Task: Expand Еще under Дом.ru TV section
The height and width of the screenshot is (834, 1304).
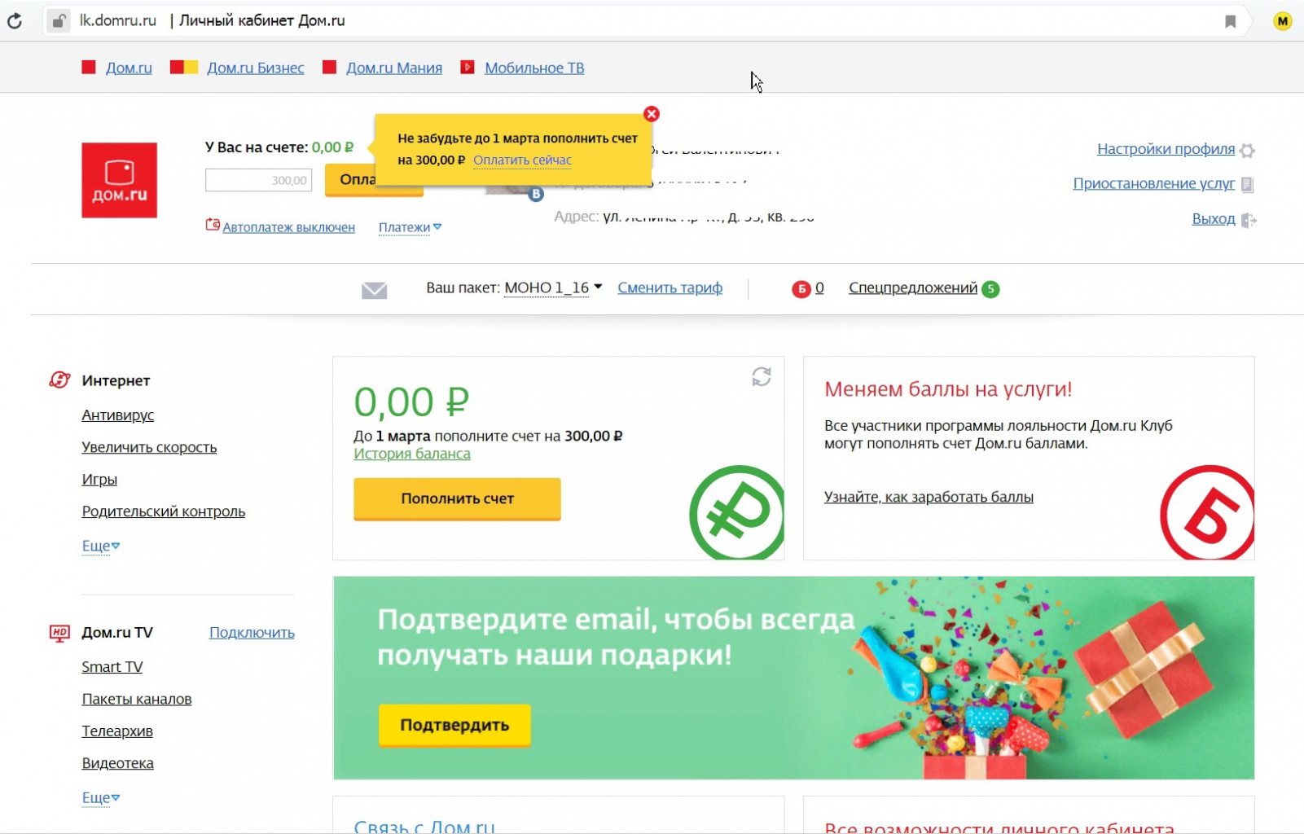Action: click(101, 797)
